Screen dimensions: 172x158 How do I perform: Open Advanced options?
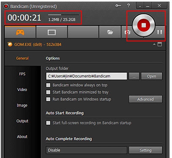[x=145, y=99]
